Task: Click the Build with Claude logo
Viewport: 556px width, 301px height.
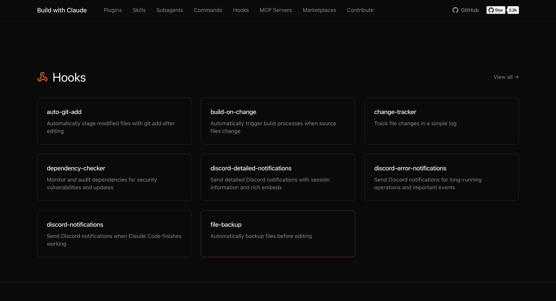Action: [x=62, y=10]
